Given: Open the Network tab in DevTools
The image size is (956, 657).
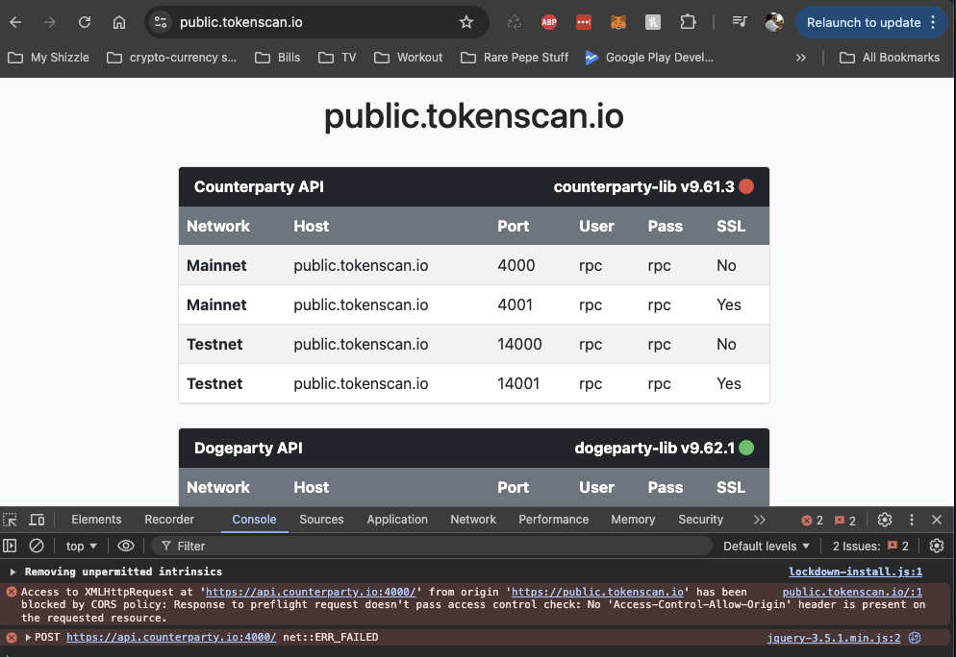Looking at the screenshot, I should click(473, 520).
